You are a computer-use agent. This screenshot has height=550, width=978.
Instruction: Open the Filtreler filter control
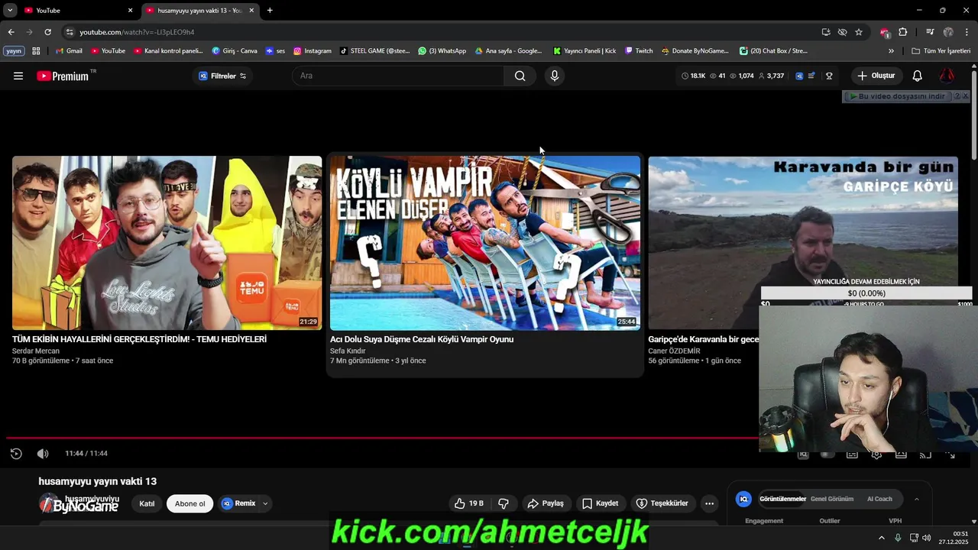pos(222,76)
